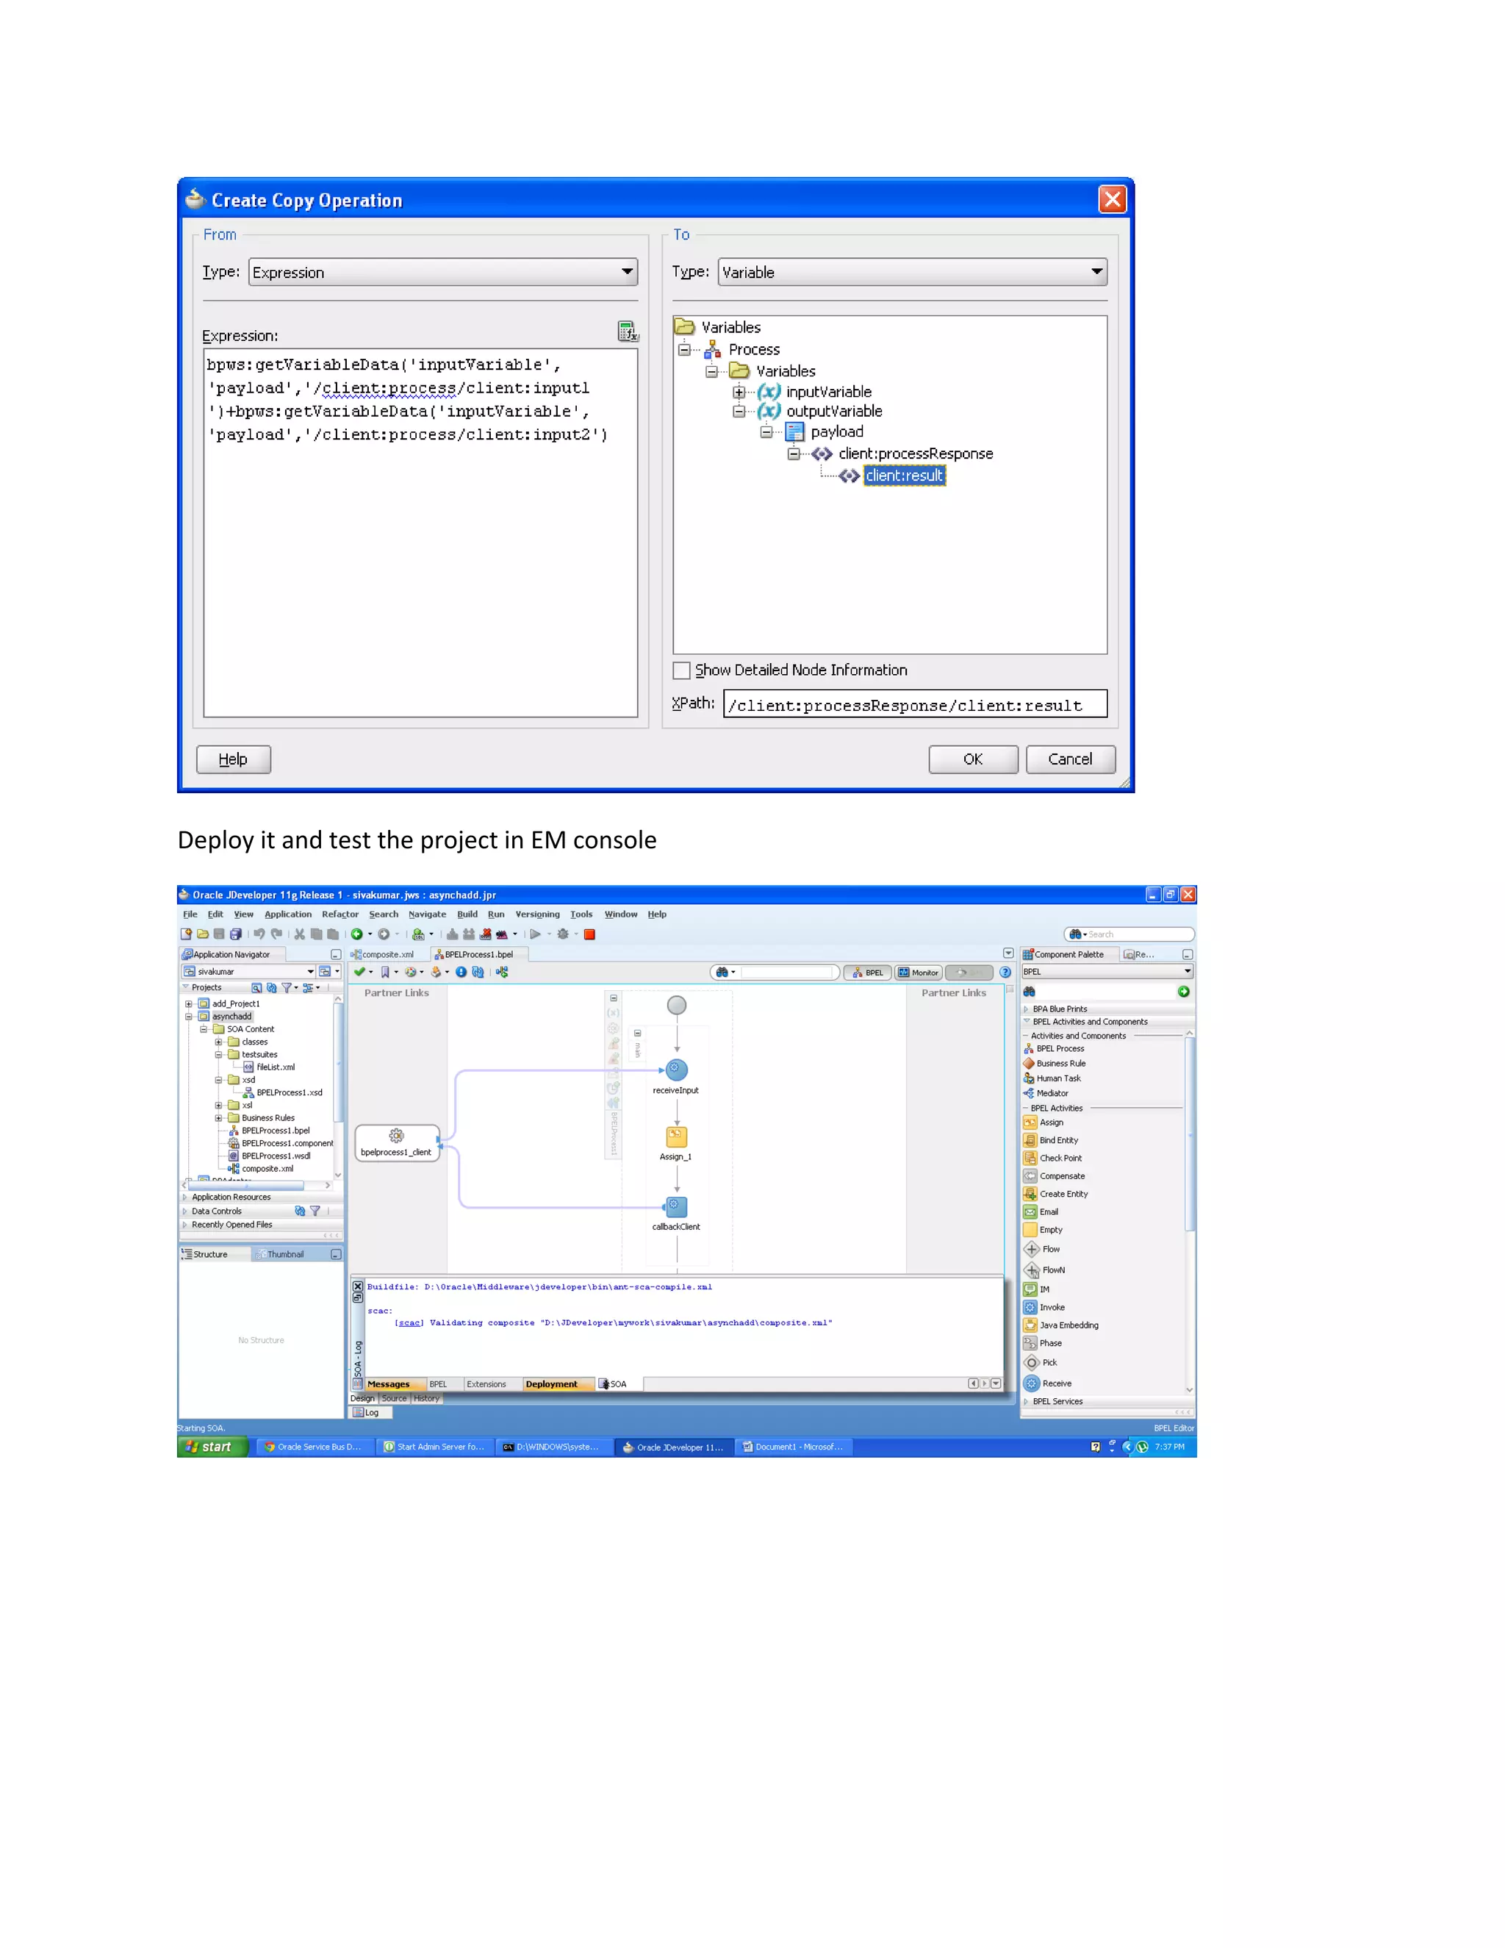Viewport: 1505px width, 1948px height.
Task: Switch to Source view tab at editor bottom
Action: [394, 1397]
